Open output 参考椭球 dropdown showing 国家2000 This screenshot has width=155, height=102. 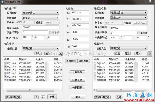129,18
